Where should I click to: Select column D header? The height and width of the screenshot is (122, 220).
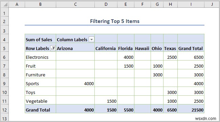pos(106,4)
